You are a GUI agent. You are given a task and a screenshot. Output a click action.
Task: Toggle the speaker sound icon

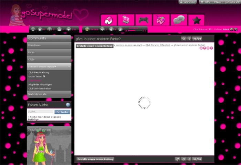click(x=231, y=29)
